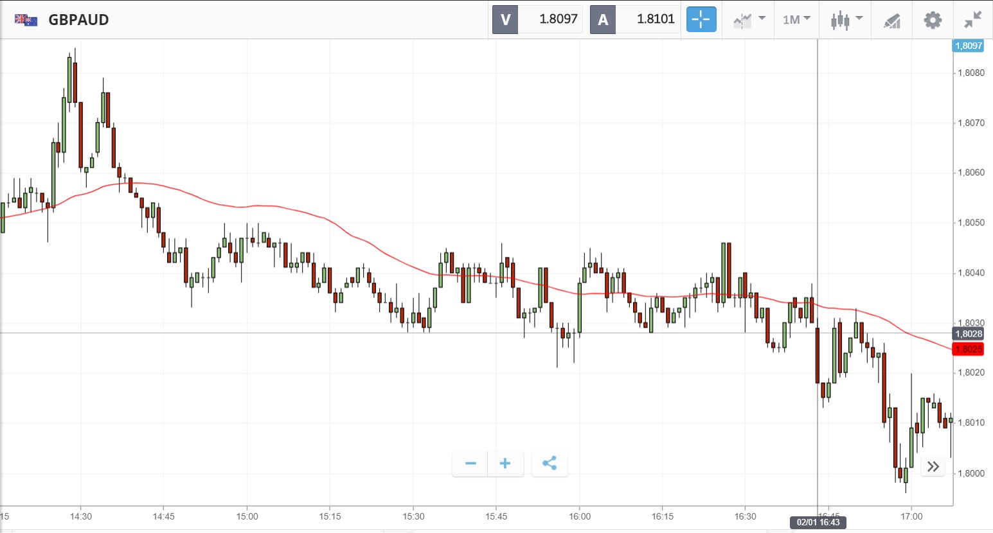The width and height of the screenshot is (993, 533).
Task: Select the GBPAUD instrument name
Action: click(78, 20)
